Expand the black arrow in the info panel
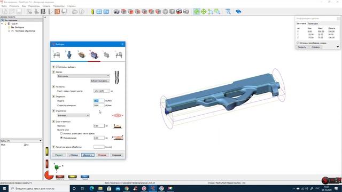 click(338, 47)
